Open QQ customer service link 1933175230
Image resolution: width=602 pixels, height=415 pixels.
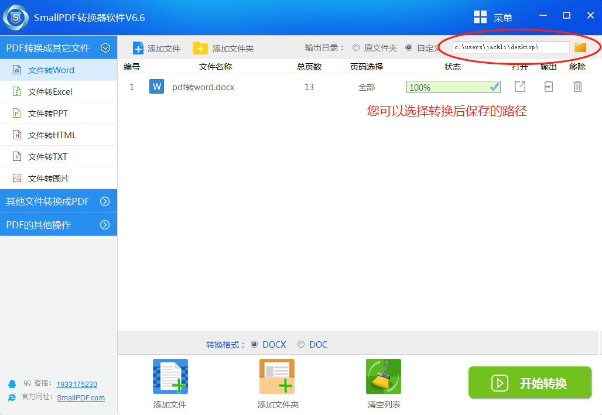coord(77,385)
